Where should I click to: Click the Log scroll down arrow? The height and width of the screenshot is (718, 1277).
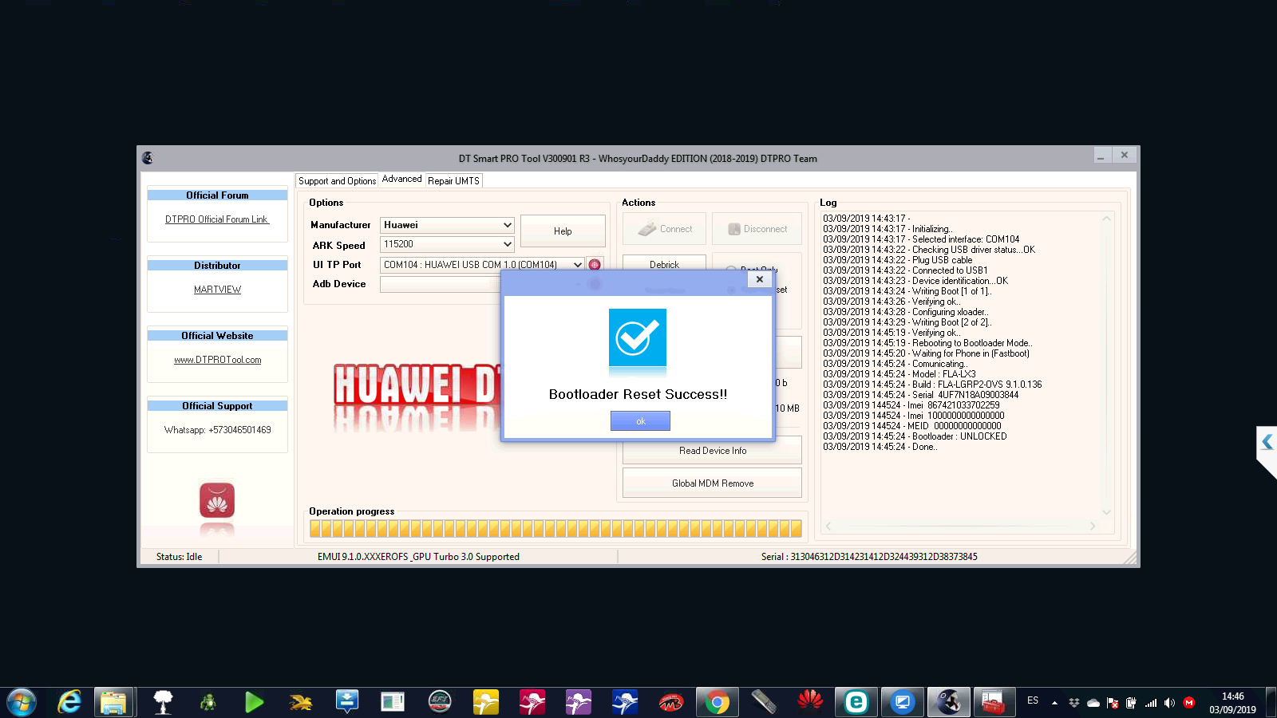[x=1106, y=512]
